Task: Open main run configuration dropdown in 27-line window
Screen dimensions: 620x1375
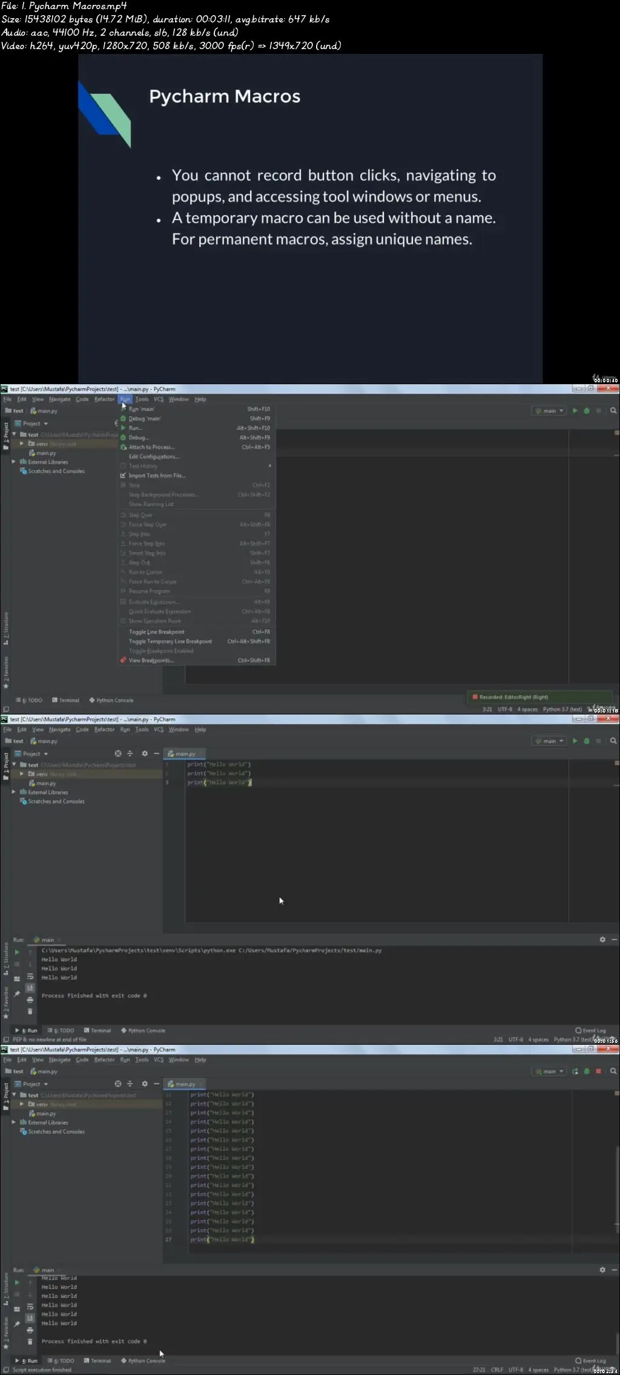Action: point(550,1071)
